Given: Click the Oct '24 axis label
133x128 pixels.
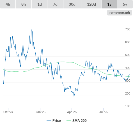Looking at the screenshot, I should 8,112.
